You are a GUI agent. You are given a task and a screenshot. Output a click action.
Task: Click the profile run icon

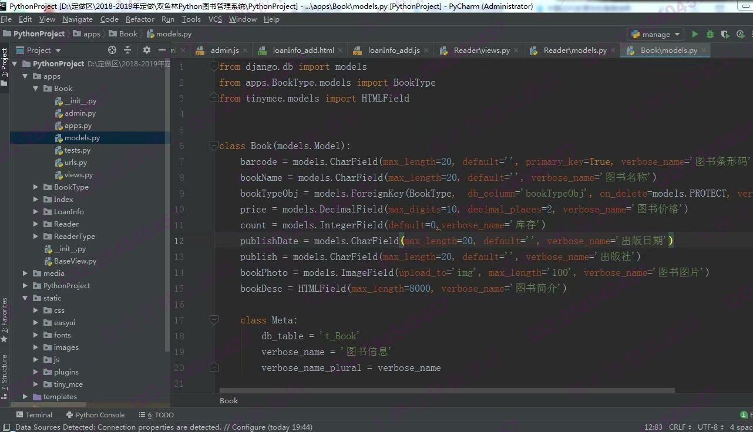740,34
